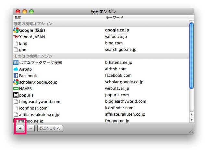
Task: Click the Hatena B! bookmark icon
Action: coord(16,63)
